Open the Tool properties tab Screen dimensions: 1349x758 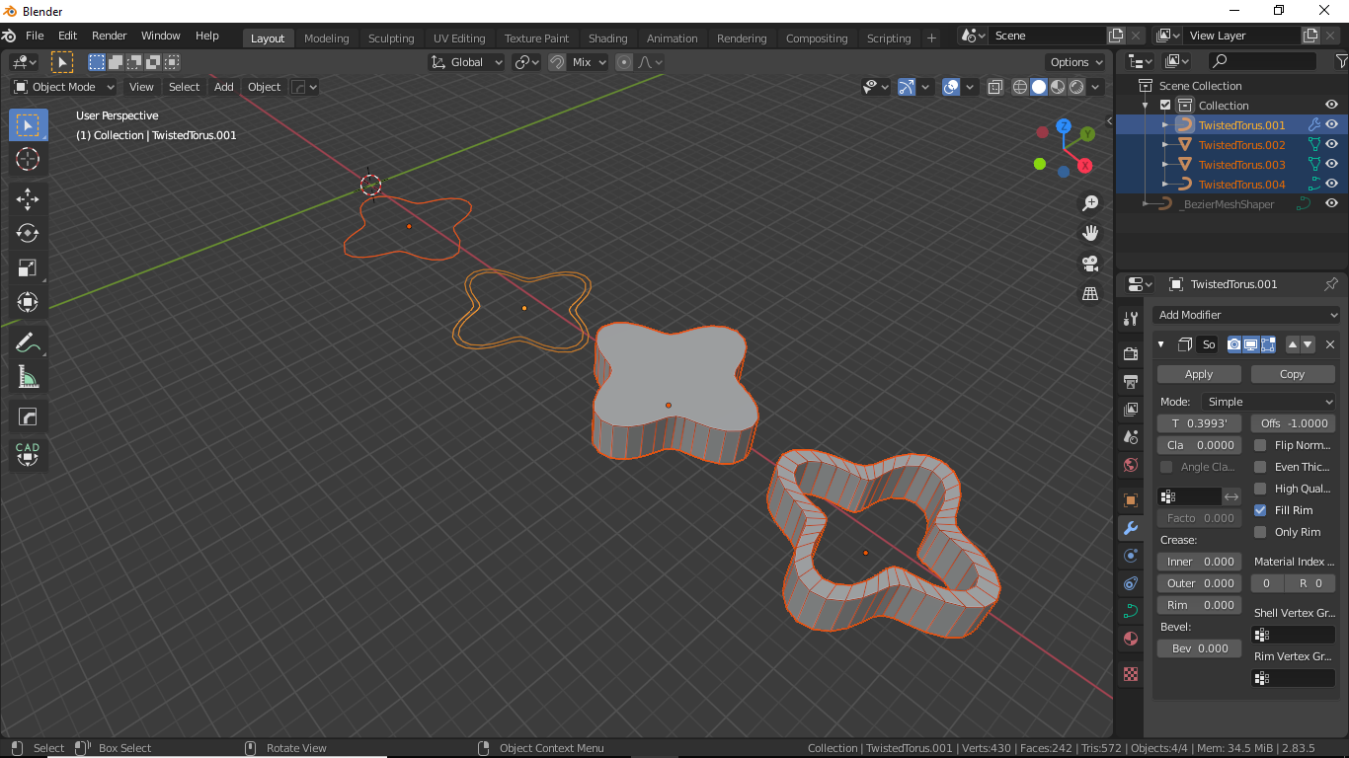[x=1131, y=319]
